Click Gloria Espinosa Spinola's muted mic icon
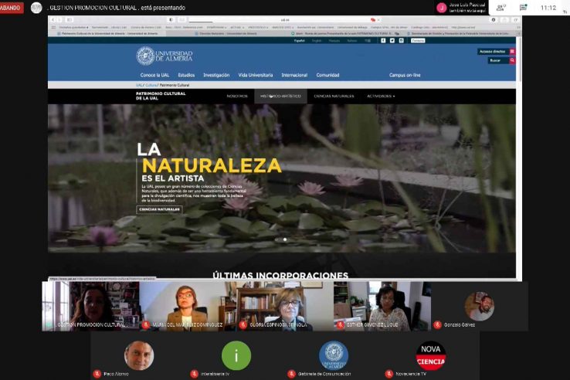The height and width of the screenshot is (380, 570). point(243,325)
